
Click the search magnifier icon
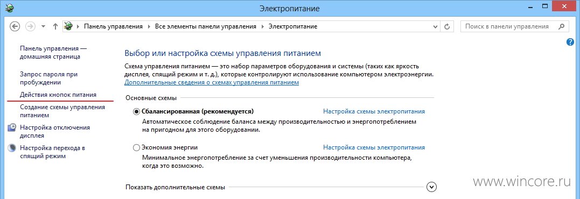[x=562, y=26]
